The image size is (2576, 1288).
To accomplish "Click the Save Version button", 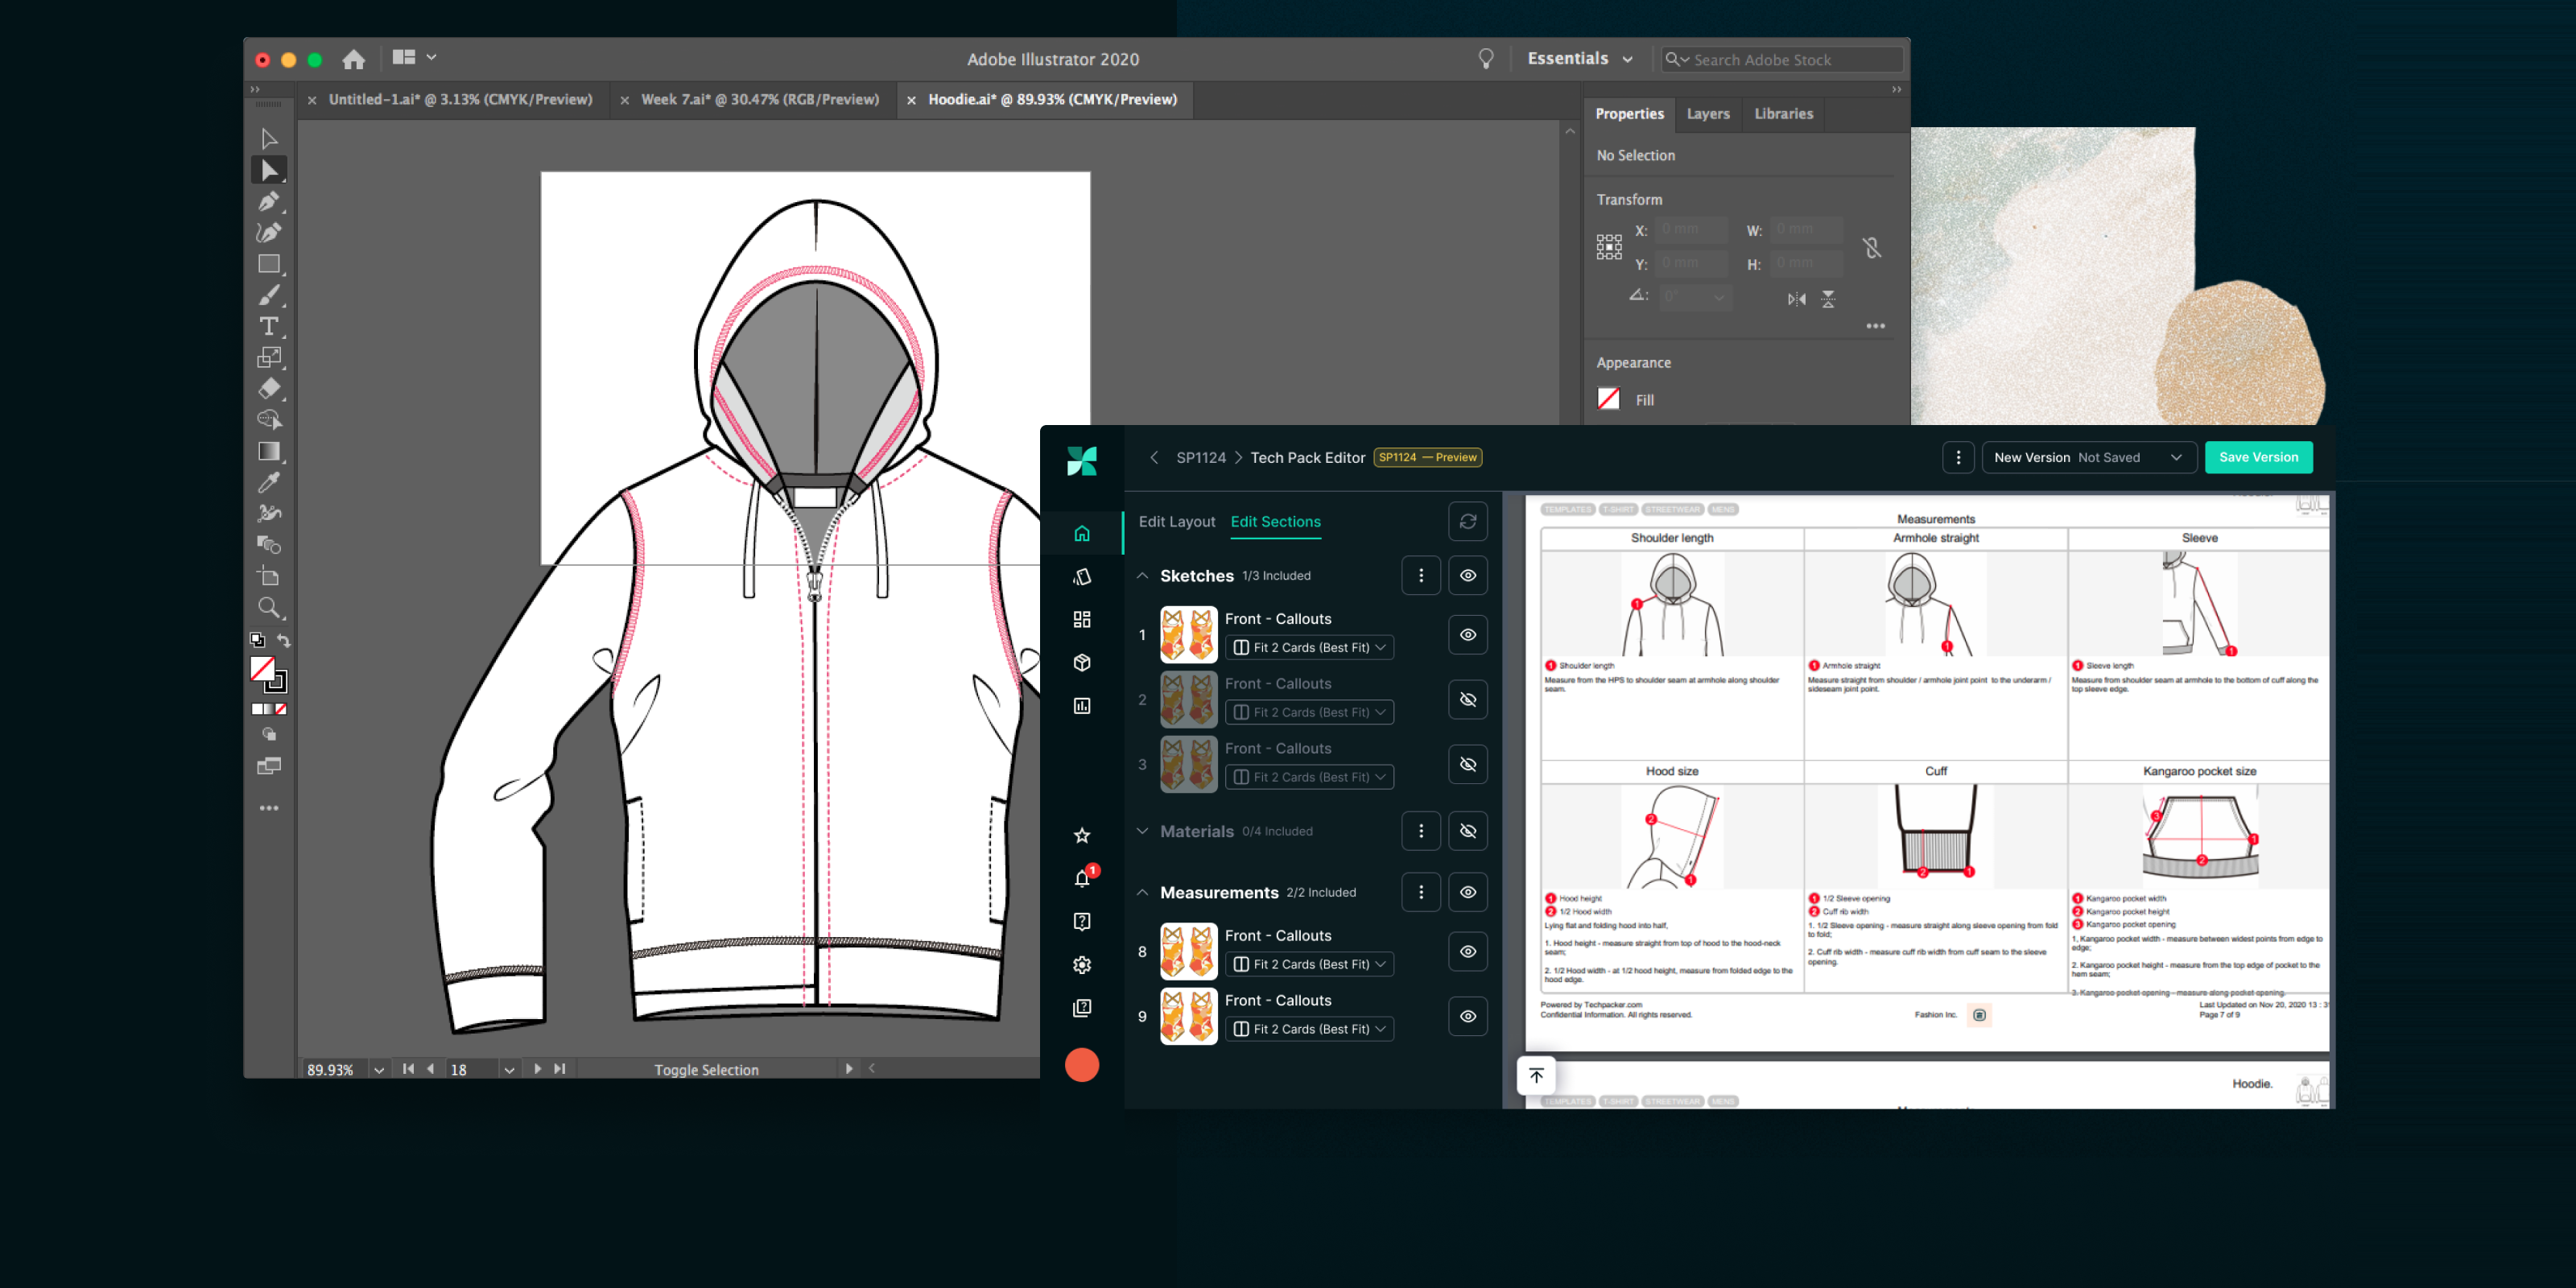I will pos(2258,457).
